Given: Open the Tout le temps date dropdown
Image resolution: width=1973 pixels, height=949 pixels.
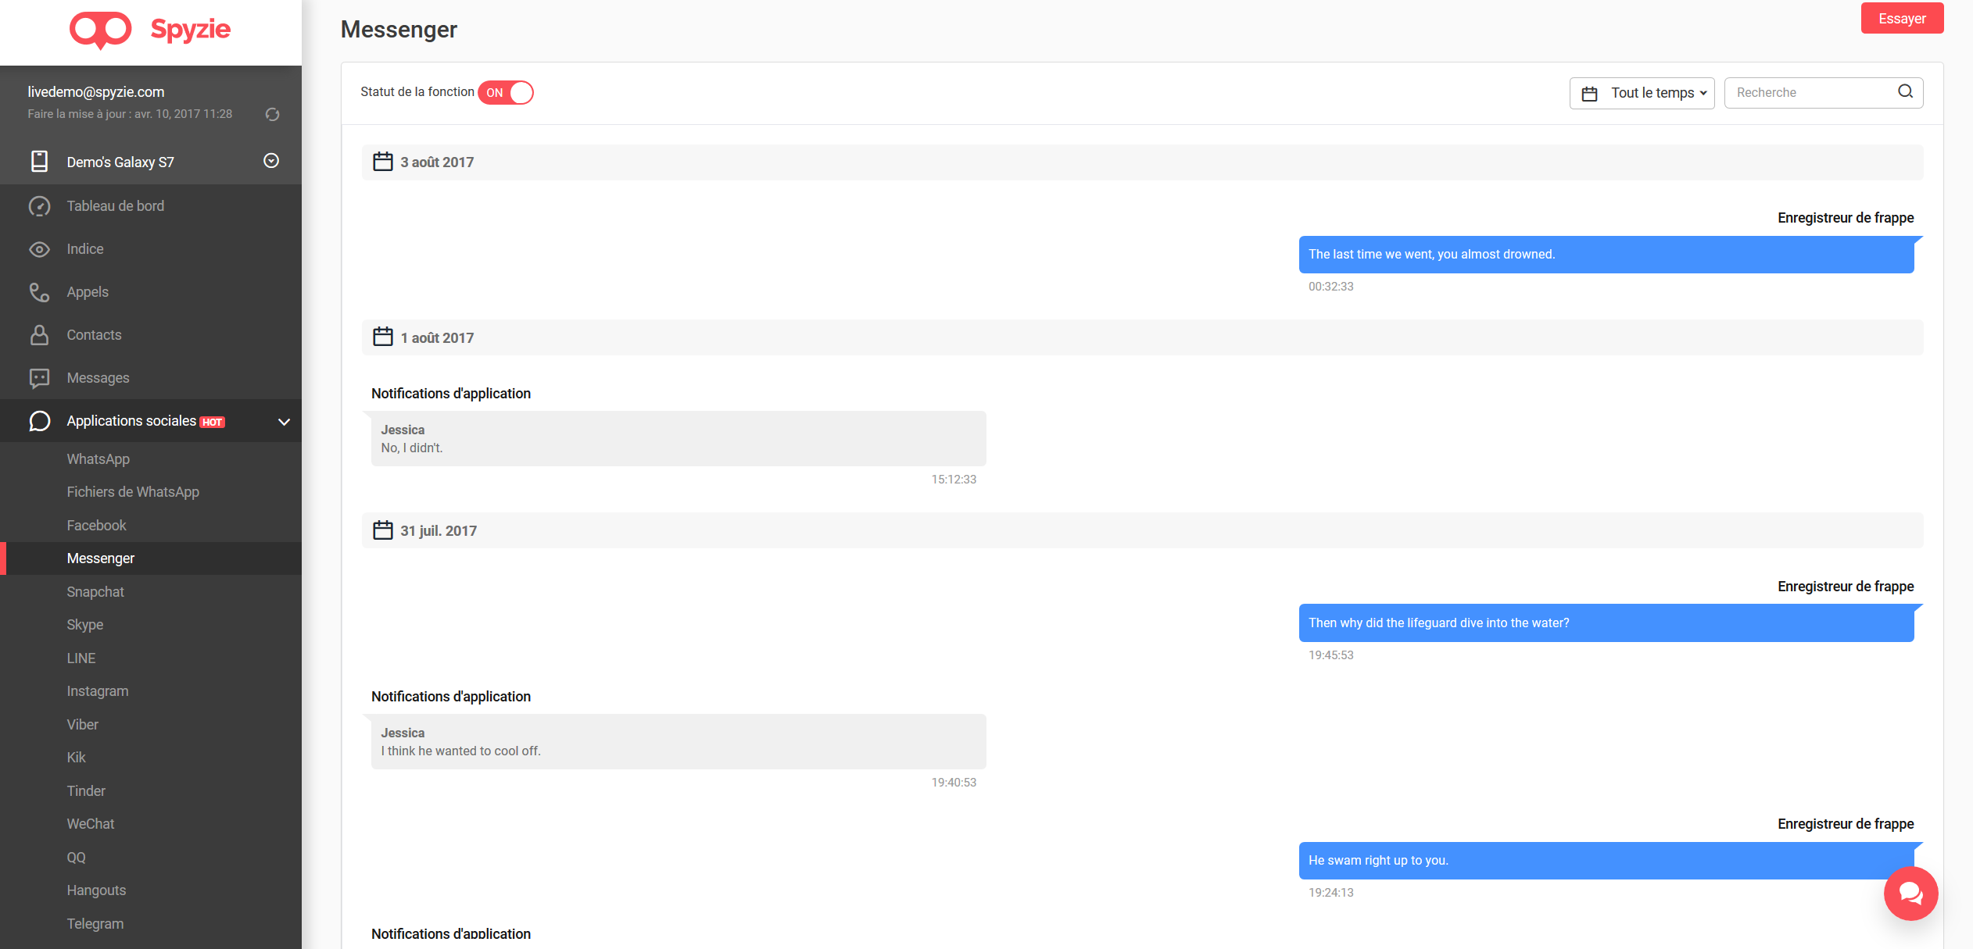Looking at the screenshot, I should (x=1642, y=91).
